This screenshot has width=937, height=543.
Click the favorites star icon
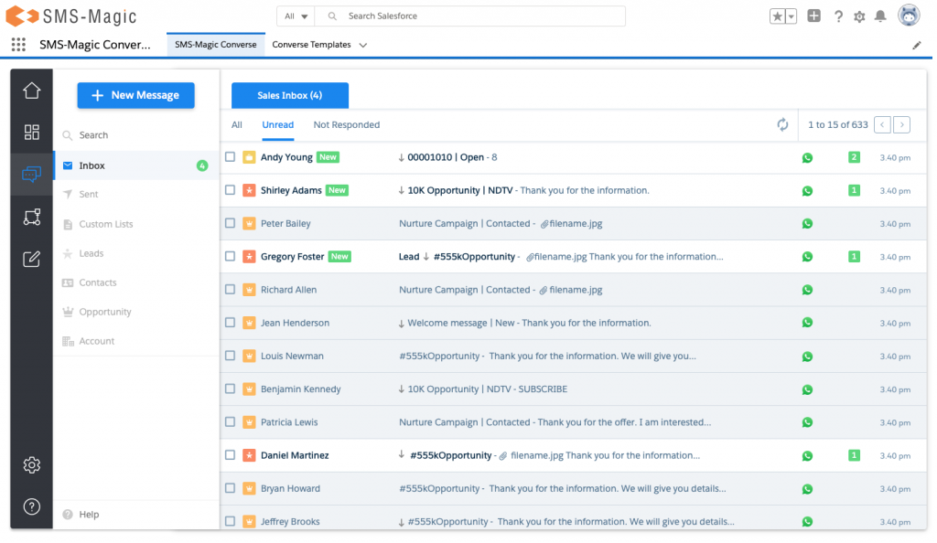coord(777,16)
